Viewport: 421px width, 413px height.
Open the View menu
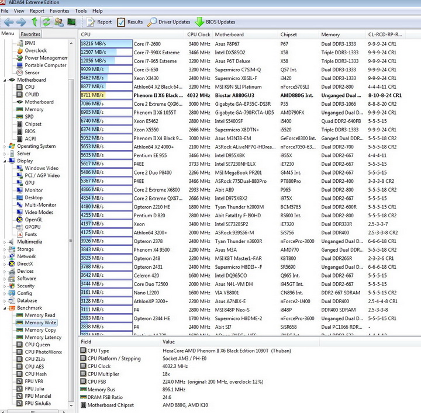click(19, 11)
